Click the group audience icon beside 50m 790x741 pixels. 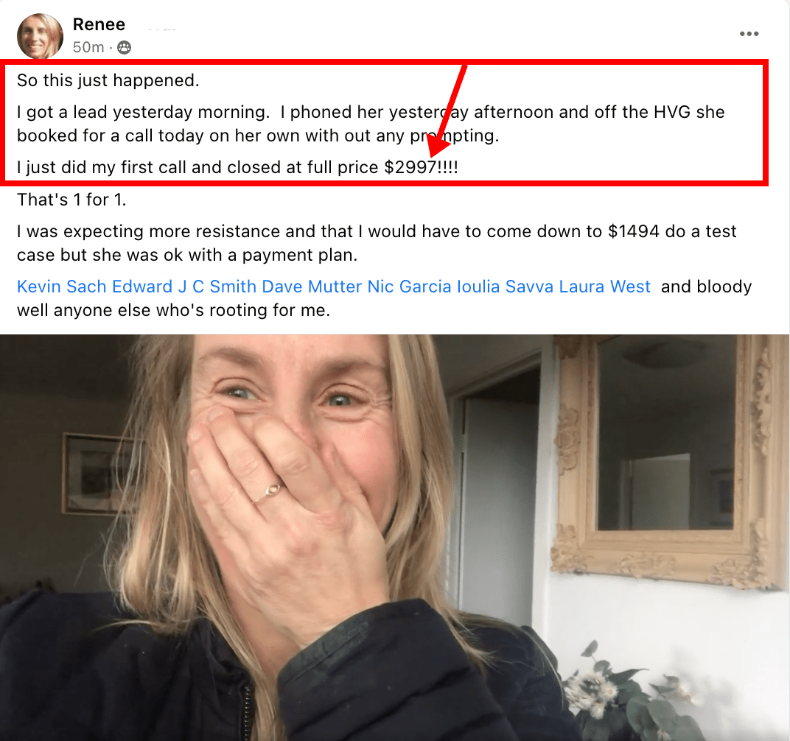point(124,47)
